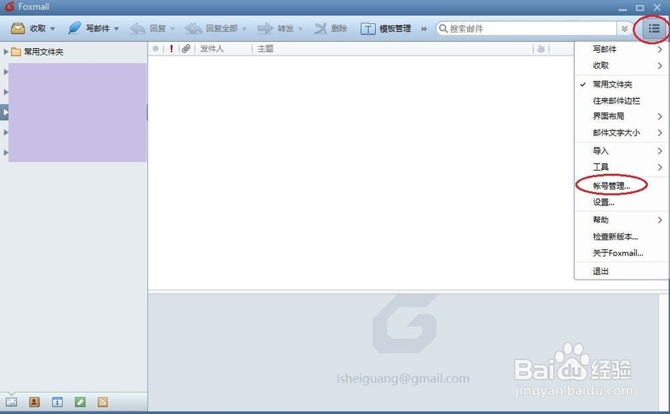
Task: Open 工具 submenu
Action: pos(621,167)
